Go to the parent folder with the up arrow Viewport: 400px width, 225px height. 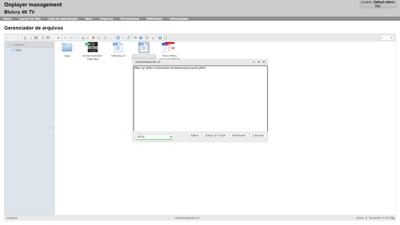coord(18,38)
